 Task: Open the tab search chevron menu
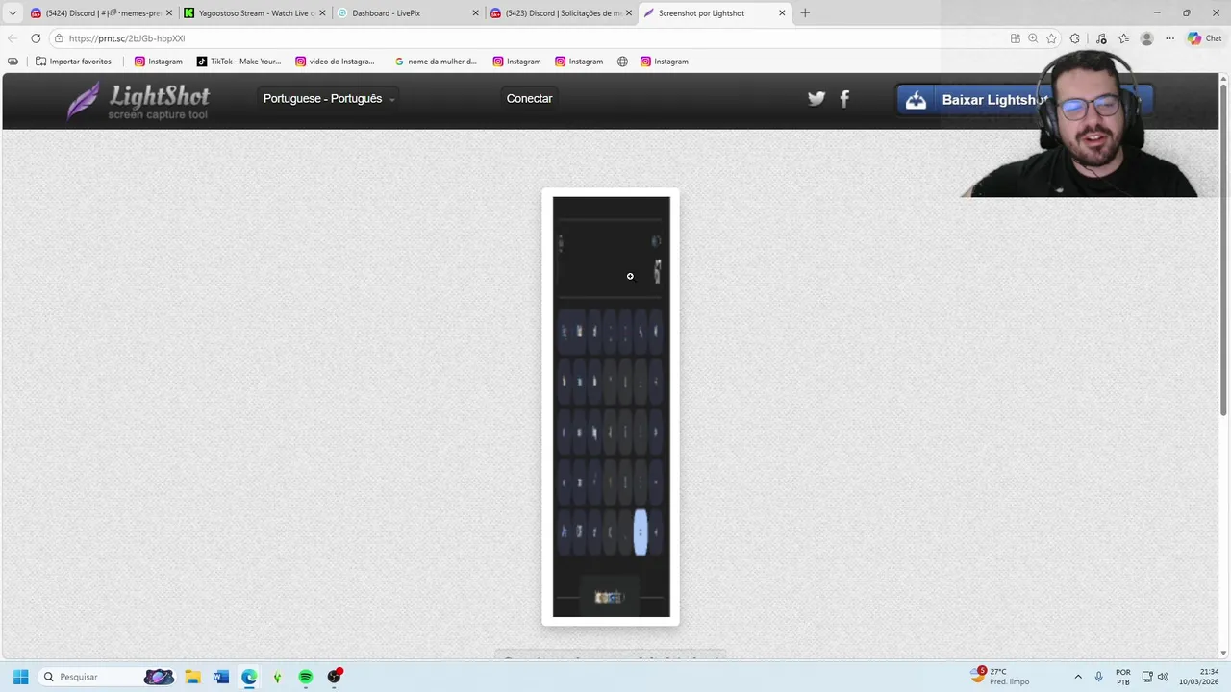tap(13, 13)
